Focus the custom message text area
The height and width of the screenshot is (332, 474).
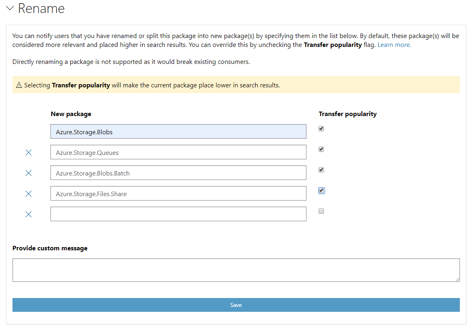[236, 270]
